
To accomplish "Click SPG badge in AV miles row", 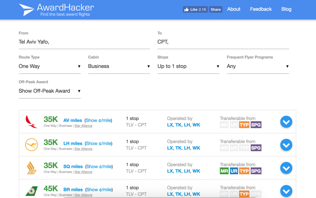I will (256, 125).
